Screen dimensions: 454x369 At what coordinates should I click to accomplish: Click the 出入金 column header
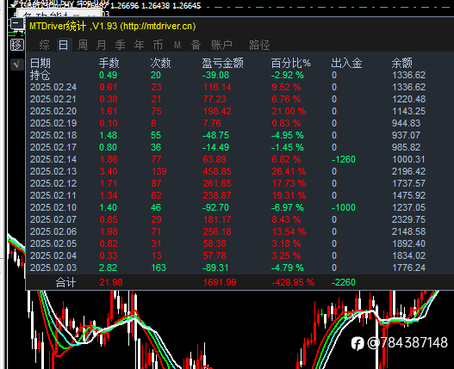click(x=346, y=63)
